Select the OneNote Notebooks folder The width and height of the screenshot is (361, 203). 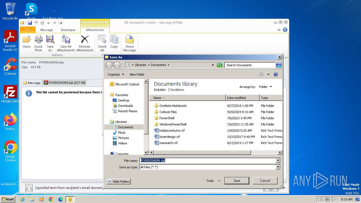pos(171,106)
